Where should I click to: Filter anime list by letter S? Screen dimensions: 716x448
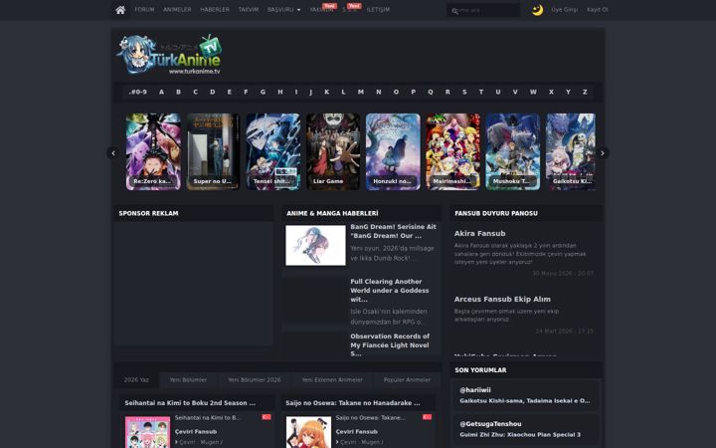pyautogui.click(x=464, y=92)
